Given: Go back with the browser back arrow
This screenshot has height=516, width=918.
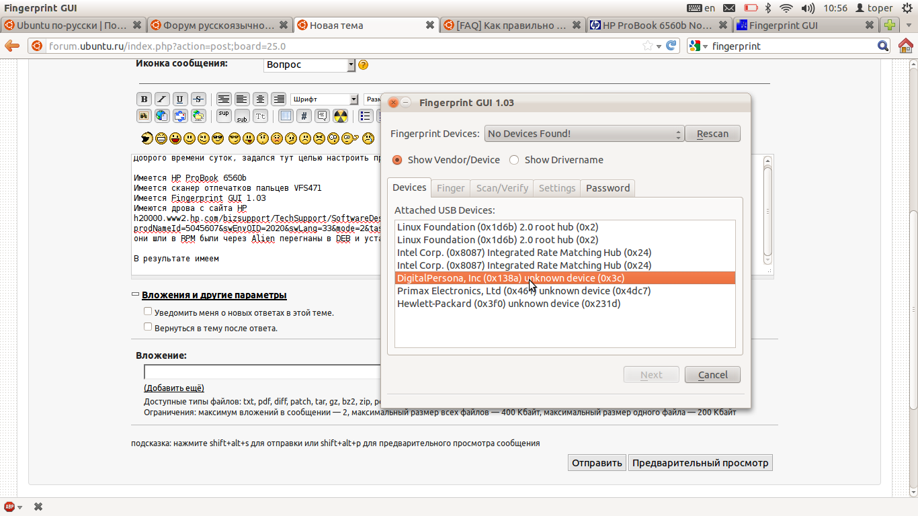Looking at the screenshot, I should click(x=12, y=46).
